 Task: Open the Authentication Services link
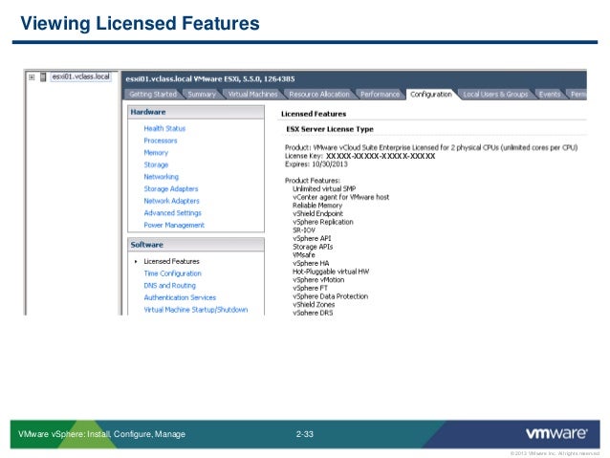point(180,297)
